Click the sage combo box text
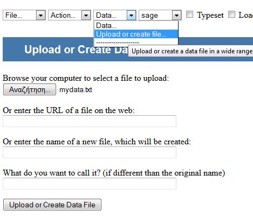The width and height of the screenshot is (253, 224). [x=149, y=16]
